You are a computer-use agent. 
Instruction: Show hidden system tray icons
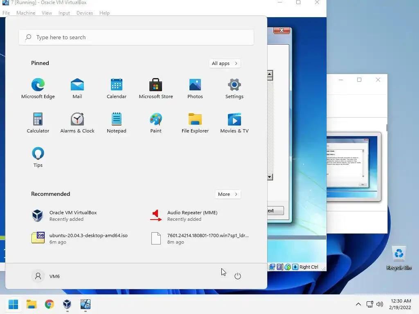point(358,304)
